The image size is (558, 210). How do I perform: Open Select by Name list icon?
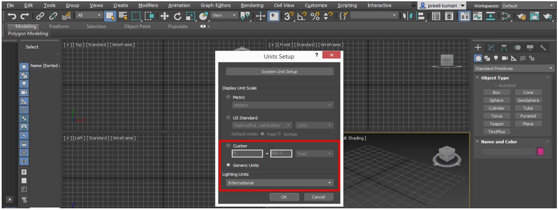point(123,16)
